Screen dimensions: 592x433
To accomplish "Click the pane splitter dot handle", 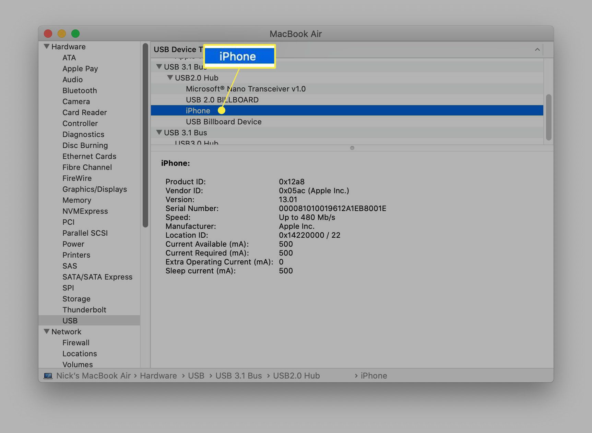I will pyautogui.click(x=352, y=148).
